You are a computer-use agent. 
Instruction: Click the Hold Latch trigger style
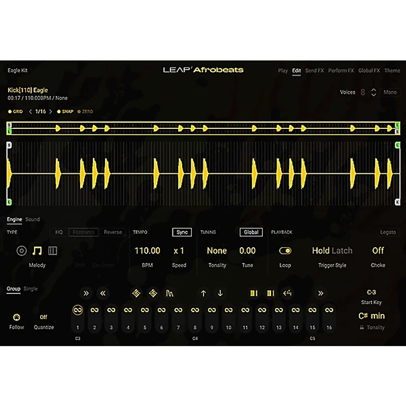click(332, 250)
